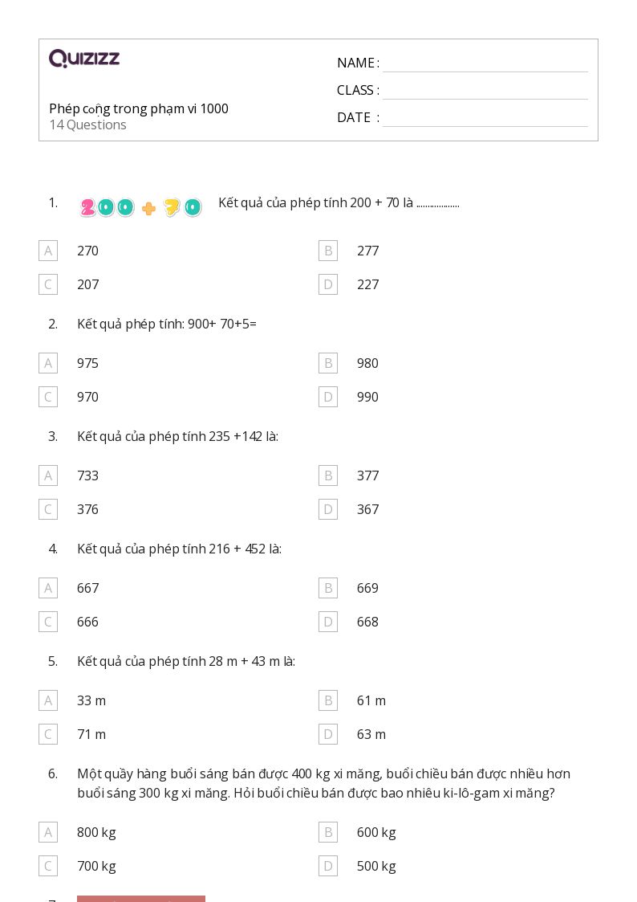Select box C for 71 m
Screen dimensions: 637x902
pyautogui.click(x=48, y=734)
